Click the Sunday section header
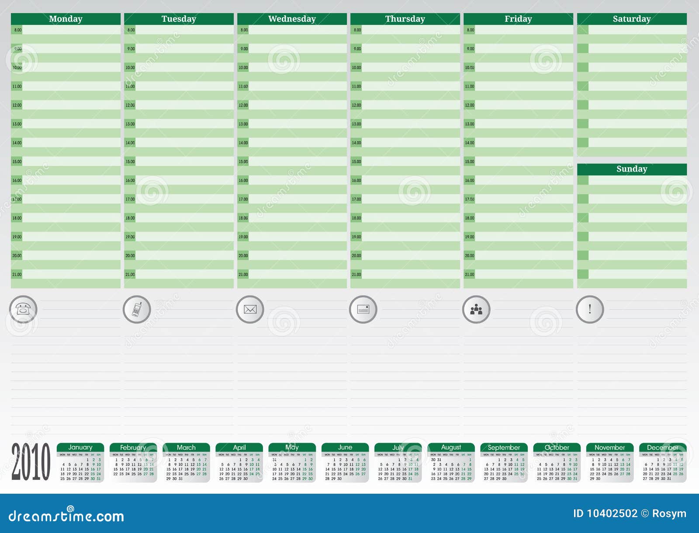The height and width of the screenshot is (533, 699). 633,168
